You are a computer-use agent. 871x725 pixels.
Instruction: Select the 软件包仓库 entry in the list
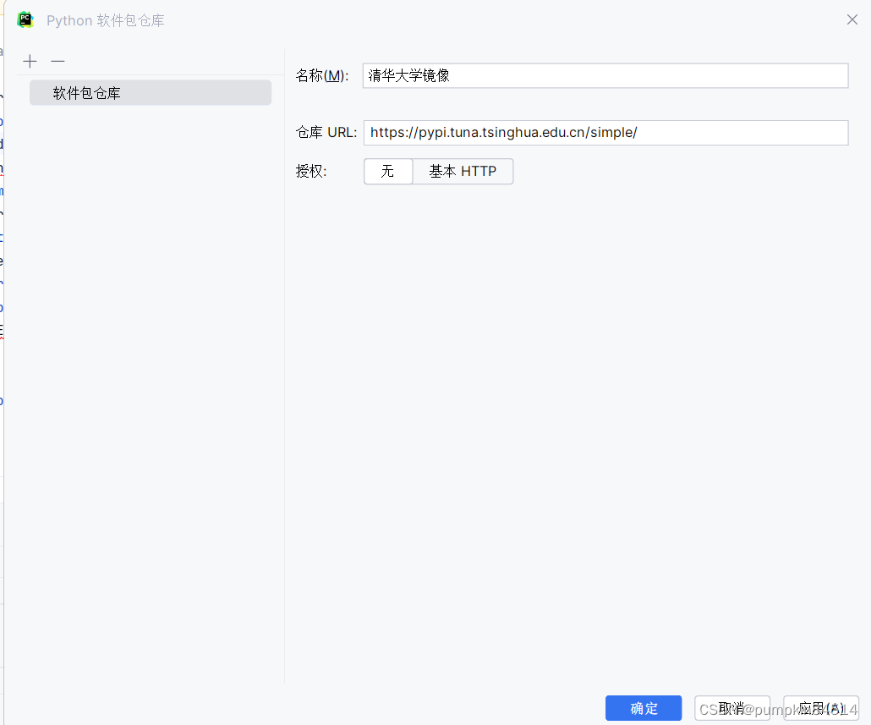point(150,93)
